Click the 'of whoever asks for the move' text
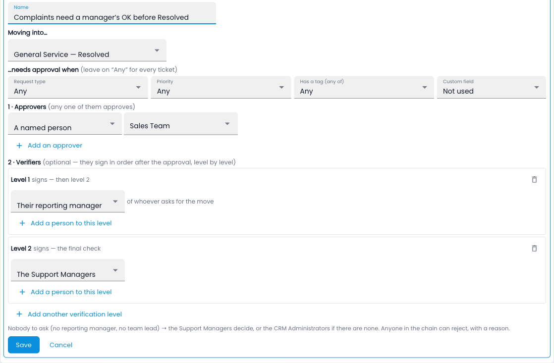554x363 pixels. click(170, 201)
